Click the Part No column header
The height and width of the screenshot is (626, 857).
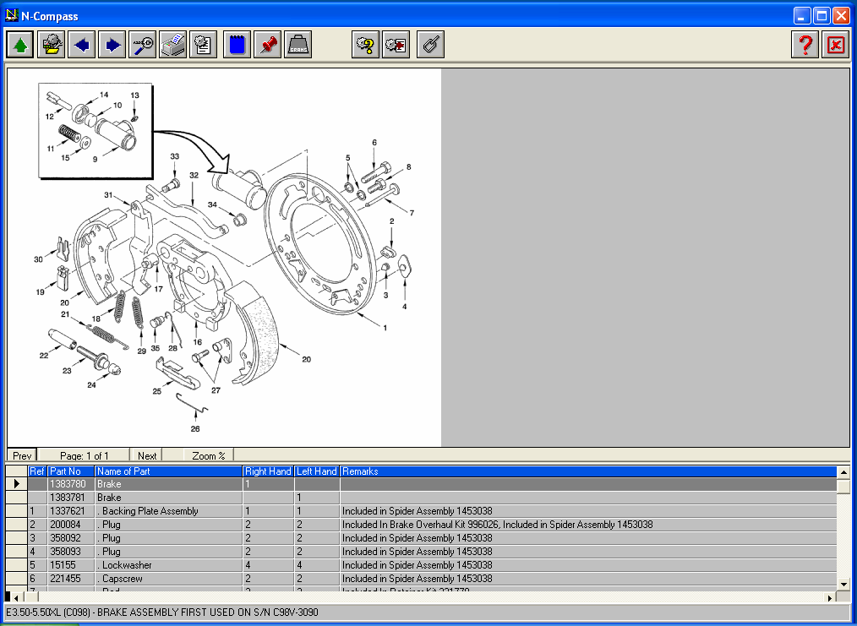[x=71, y=471]
